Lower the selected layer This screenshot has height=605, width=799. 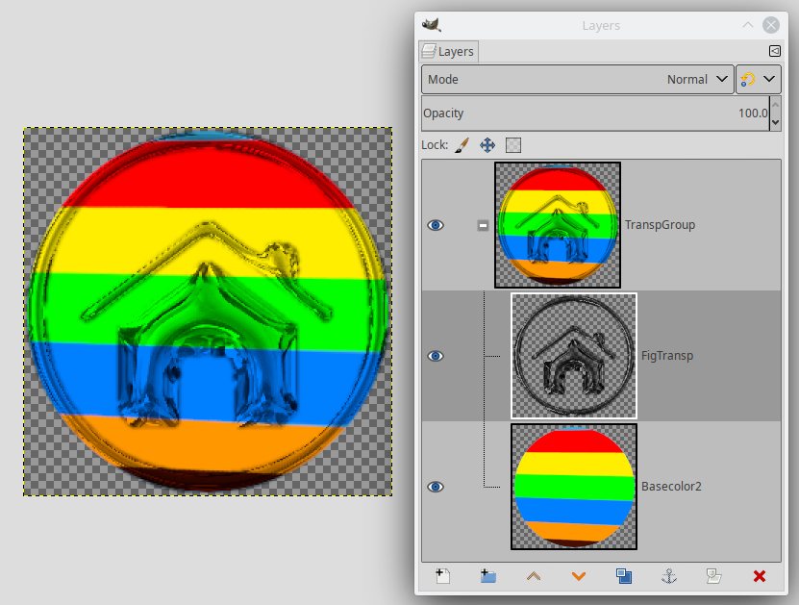click(x=578, y=576)
